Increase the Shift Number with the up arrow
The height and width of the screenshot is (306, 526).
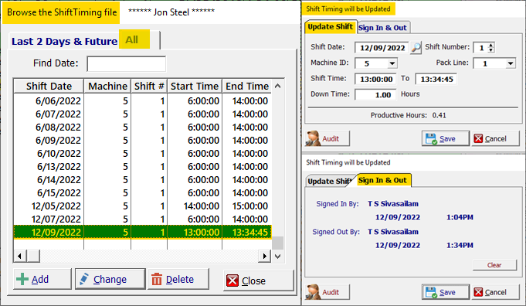(x=491, y=45)
